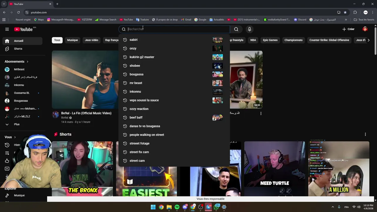This screenshot has height=212, width=377.
Task: Expand the Vous section chevron
Action: [15, 137]
